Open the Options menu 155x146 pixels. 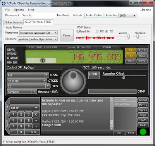(x=19, y=10)
